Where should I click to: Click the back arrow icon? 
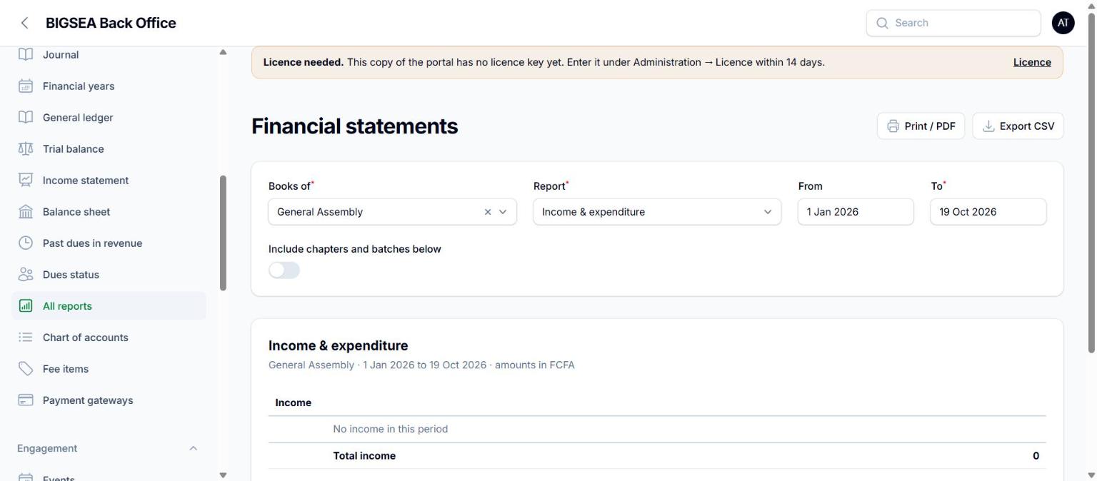pyautogui.click(x=25, y=23)
